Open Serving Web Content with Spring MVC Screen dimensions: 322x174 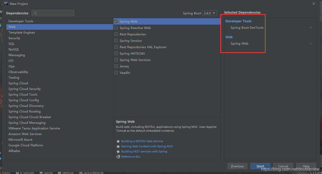(147, 146)
